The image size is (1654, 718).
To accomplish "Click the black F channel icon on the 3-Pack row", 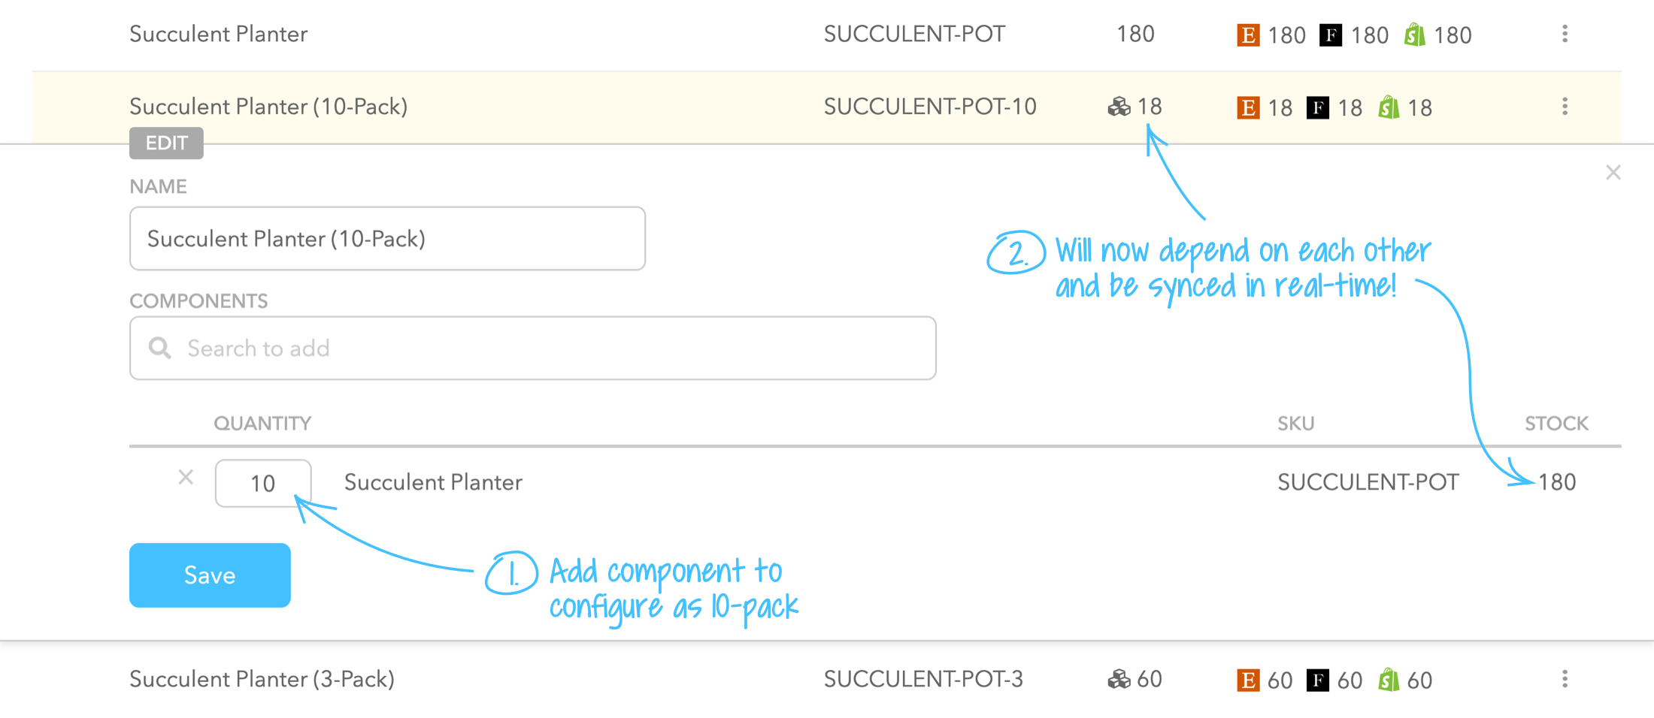I will [1317, 680].
